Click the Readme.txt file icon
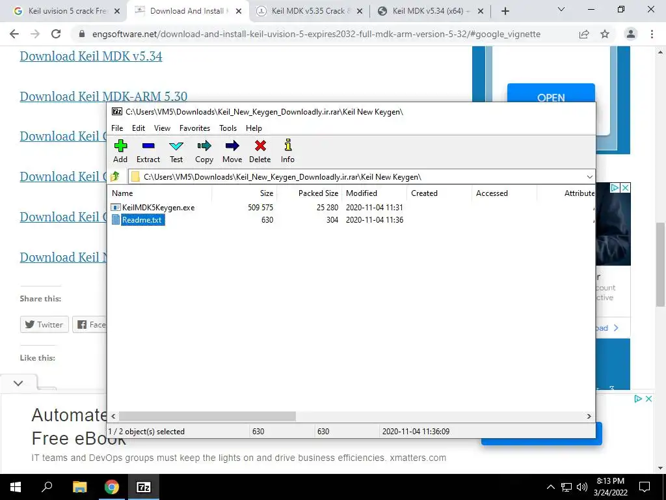This screenshot has width=666, height=500. click(116, 220)
